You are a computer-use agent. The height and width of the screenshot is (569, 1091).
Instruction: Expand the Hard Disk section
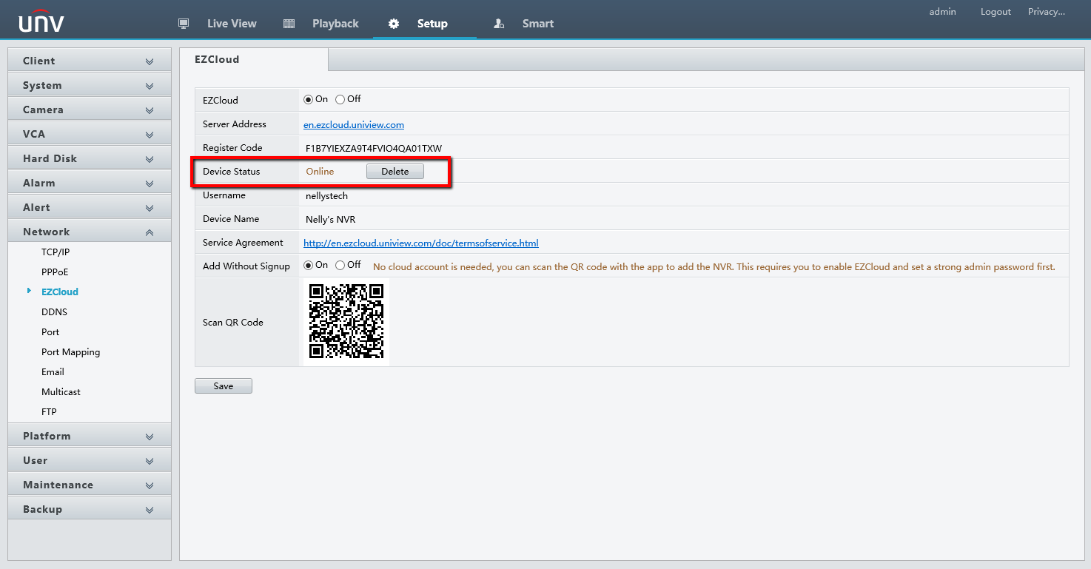click(x=89, y=158)
